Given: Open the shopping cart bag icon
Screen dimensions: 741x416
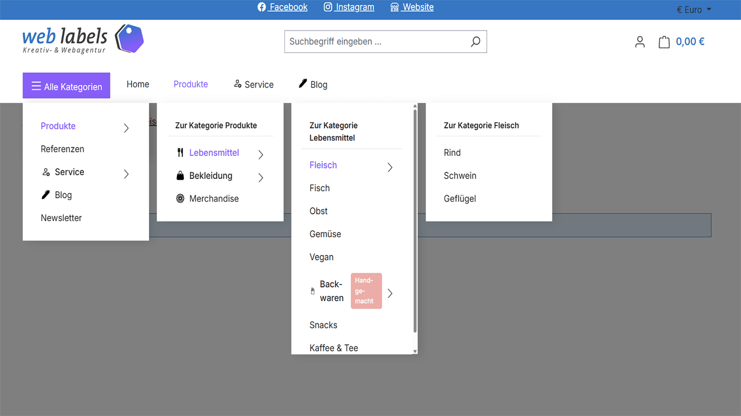Looking at the screenshot, I should [x=664, y=42].
